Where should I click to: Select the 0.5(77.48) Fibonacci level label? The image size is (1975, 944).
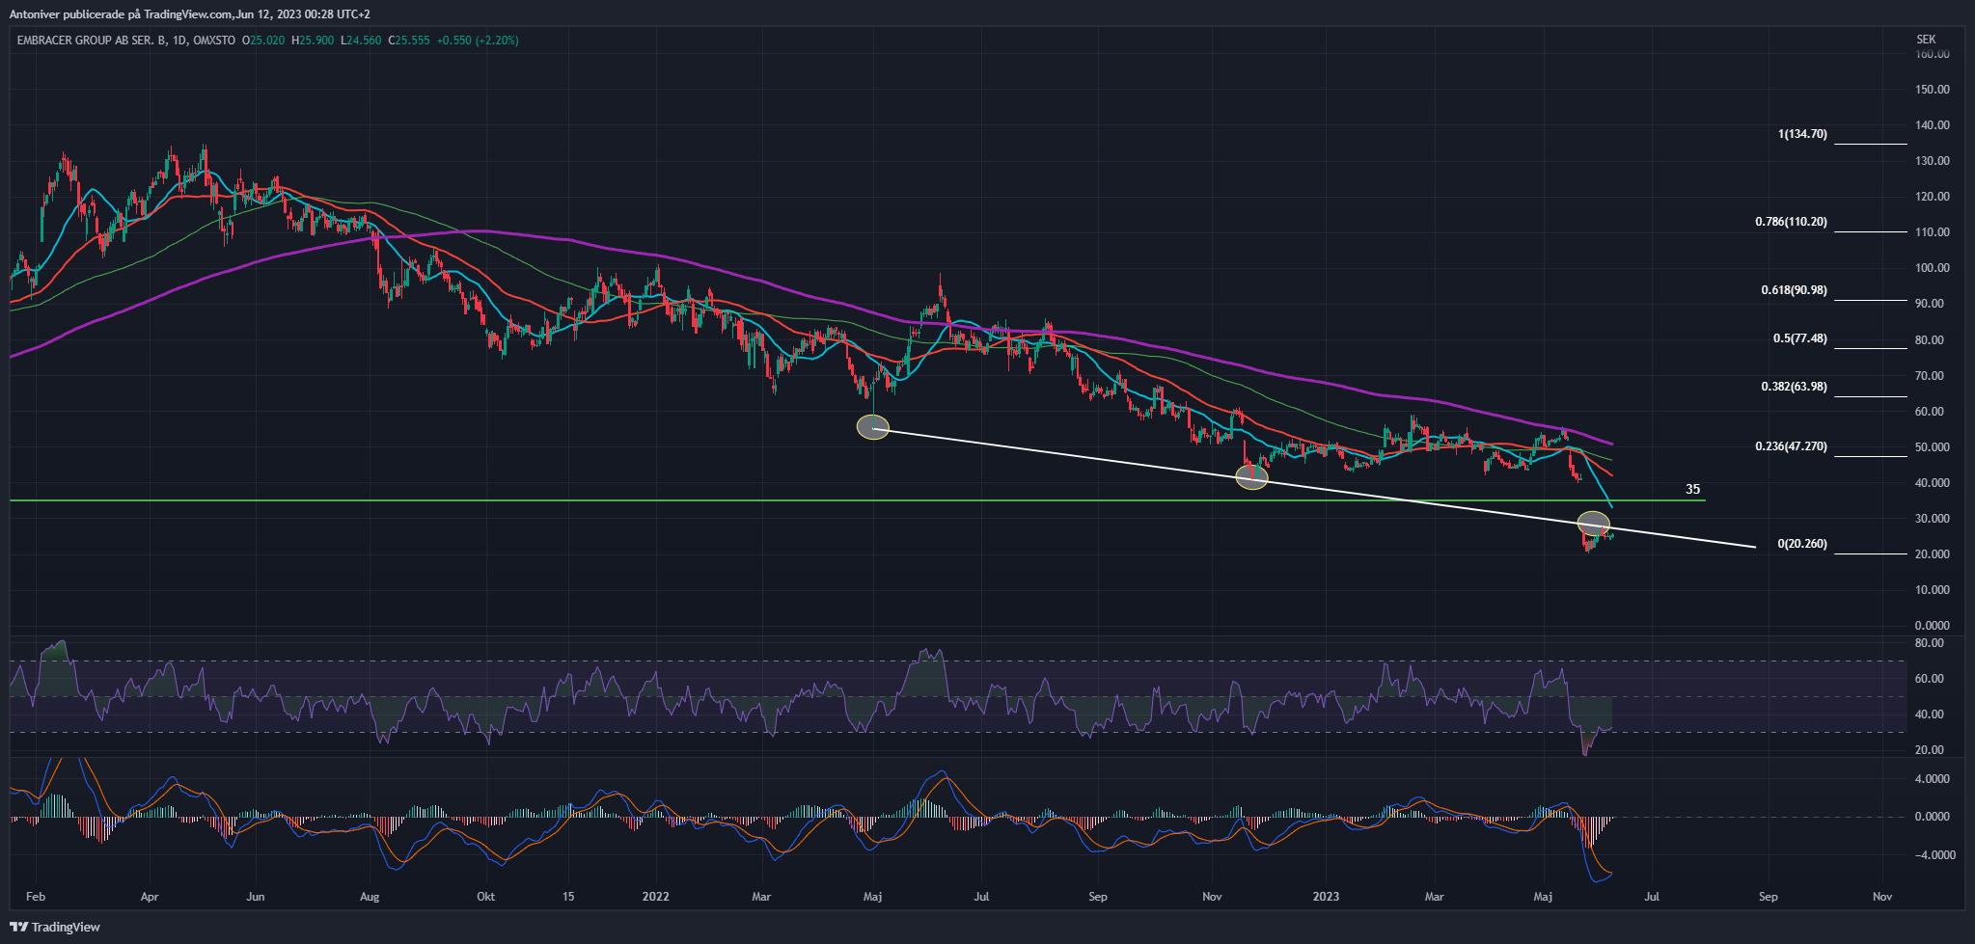1799,338
